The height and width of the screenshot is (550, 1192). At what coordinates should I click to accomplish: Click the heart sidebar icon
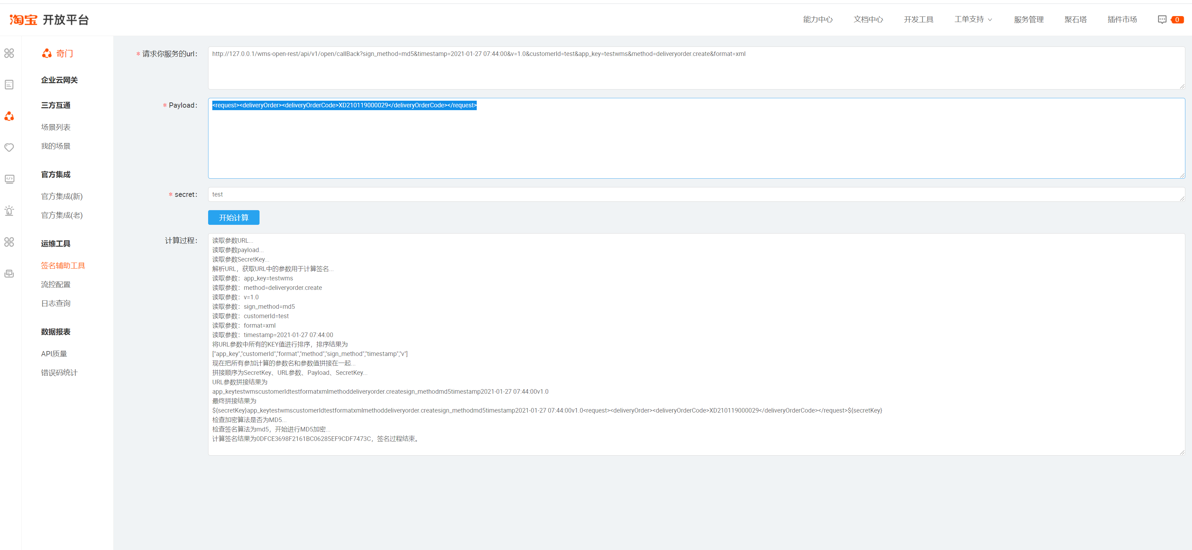pos(9,148)
